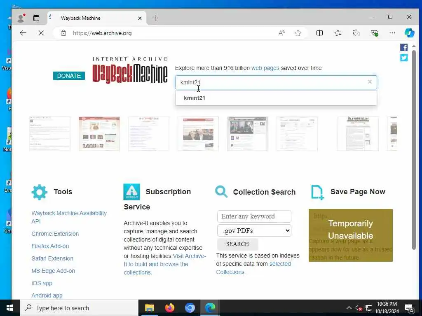View site information lock icon
422x316 pixels.
click(63, 33)
